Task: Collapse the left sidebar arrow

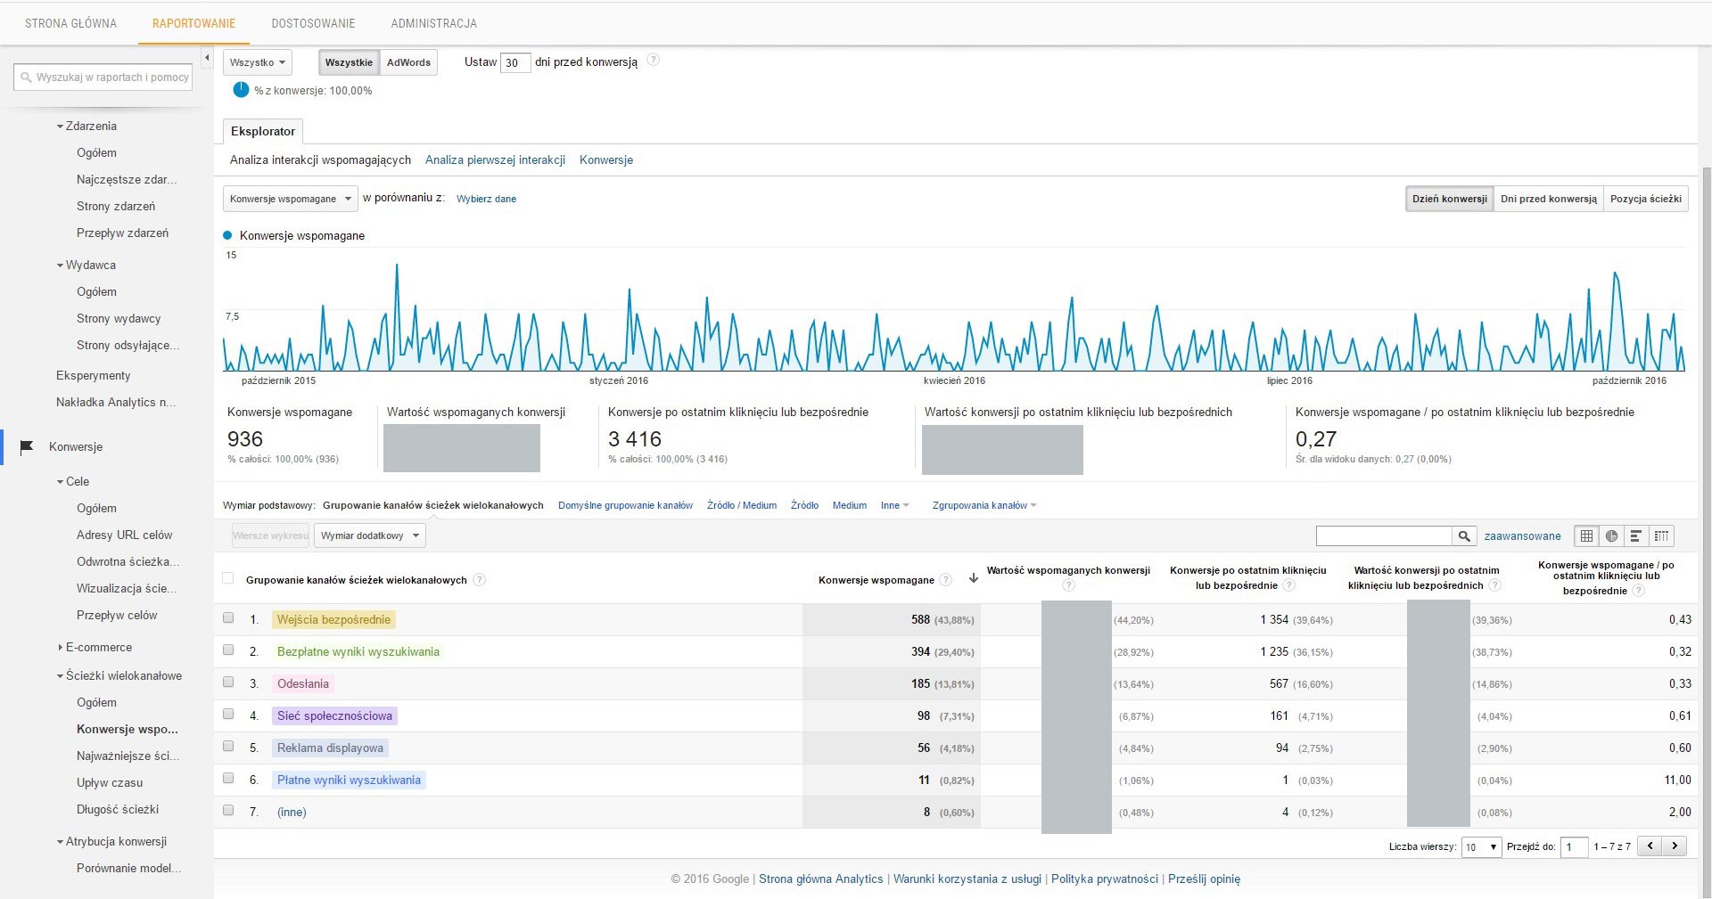Action: [207, 58]
